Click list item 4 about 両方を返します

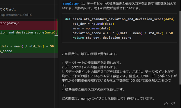(x=93, y=89)
